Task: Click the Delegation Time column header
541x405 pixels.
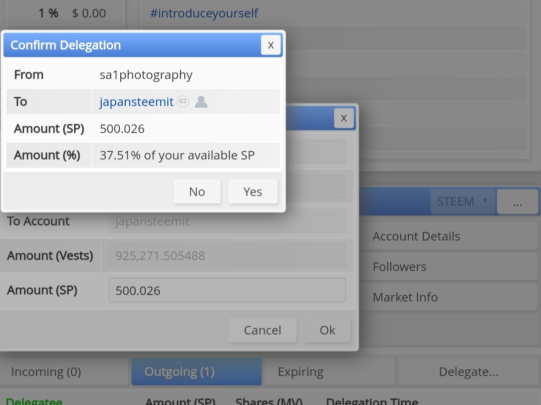Action: (x=372, y=401)
